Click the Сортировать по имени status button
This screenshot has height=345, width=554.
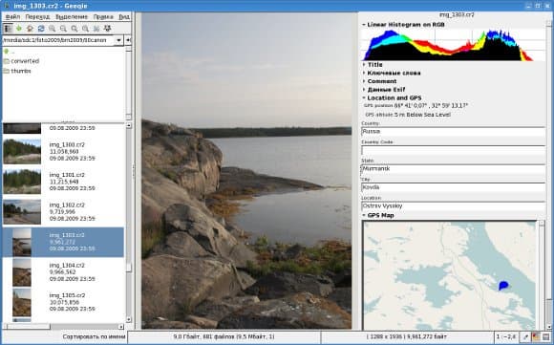[x=94, y=336]
